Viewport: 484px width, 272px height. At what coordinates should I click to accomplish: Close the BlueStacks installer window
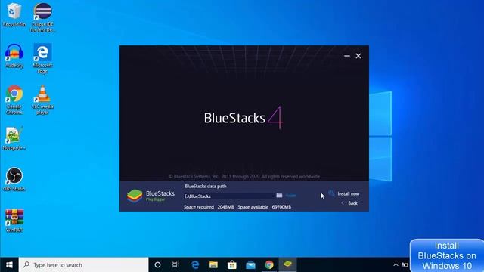click(358, 56)
